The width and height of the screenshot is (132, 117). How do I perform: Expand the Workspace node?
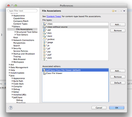pyautogui.click(x=12, y=62)
